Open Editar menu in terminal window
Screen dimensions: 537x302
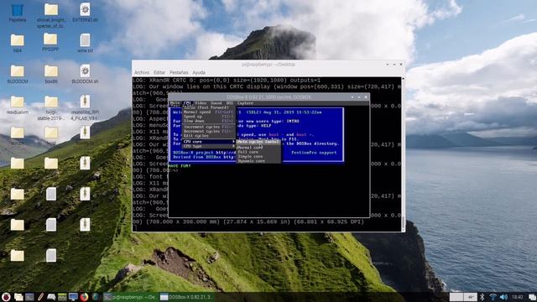(x=159, y=73)
